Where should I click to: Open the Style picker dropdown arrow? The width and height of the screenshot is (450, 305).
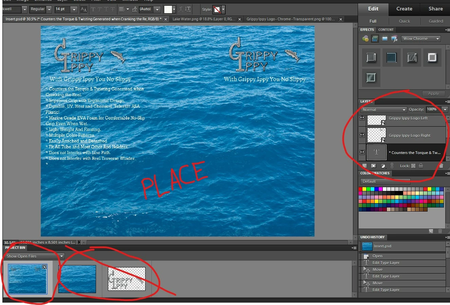pos(223,9)
